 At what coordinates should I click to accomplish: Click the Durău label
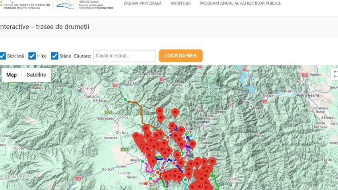tap(211, 74)
